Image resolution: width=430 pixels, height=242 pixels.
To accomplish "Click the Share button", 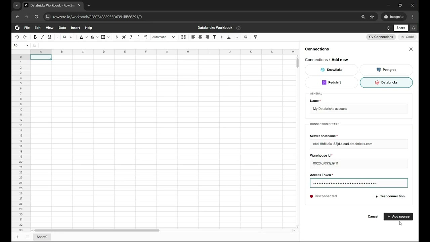I will [x=401, y=28].
